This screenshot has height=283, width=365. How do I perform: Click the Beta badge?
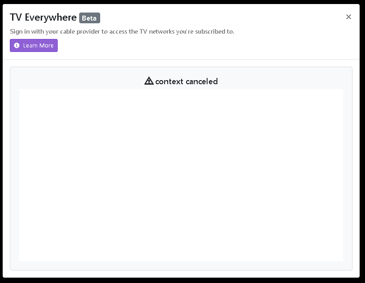pyautogui.click(x=89, y=18)
